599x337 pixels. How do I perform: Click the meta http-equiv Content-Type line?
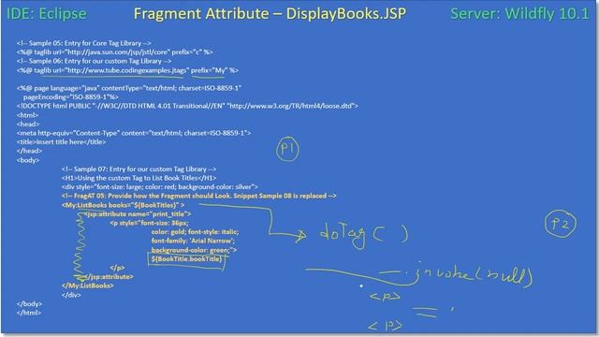click(x=134, y=133)
